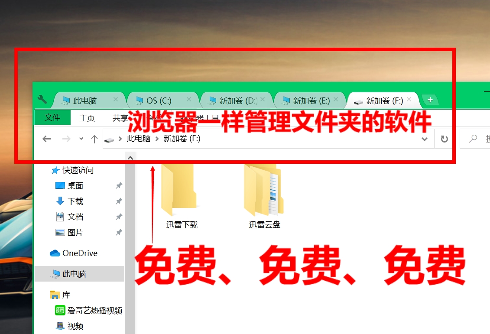The image size is (490, 334).
Task: Toggle the pin beside 文档
Action: 119,217
